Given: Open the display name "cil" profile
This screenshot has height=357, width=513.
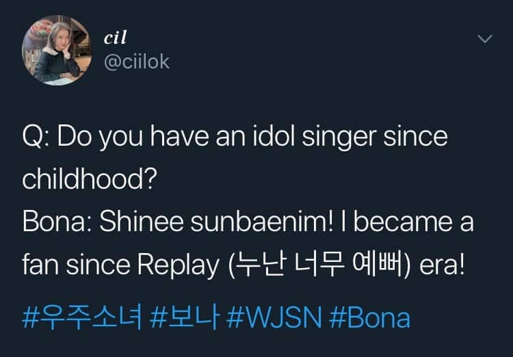Looking at the screenshot, I should pos(115,38).
